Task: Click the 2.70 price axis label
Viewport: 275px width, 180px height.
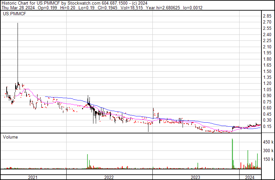Action: tap(267, 22)
